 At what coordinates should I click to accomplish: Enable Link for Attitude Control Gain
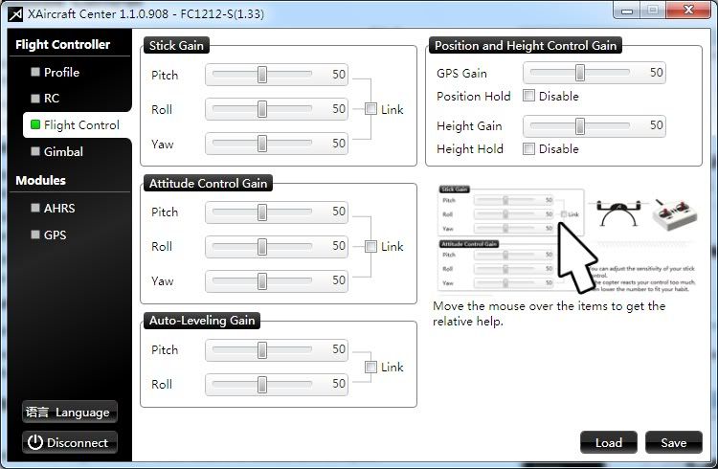point(370,246)
